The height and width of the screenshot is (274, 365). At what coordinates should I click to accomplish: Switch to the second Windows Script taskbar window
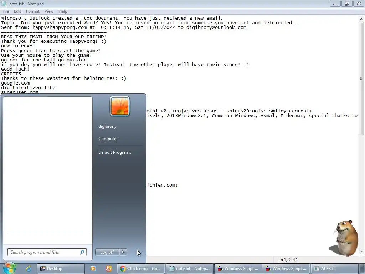[x=286, y=269]
